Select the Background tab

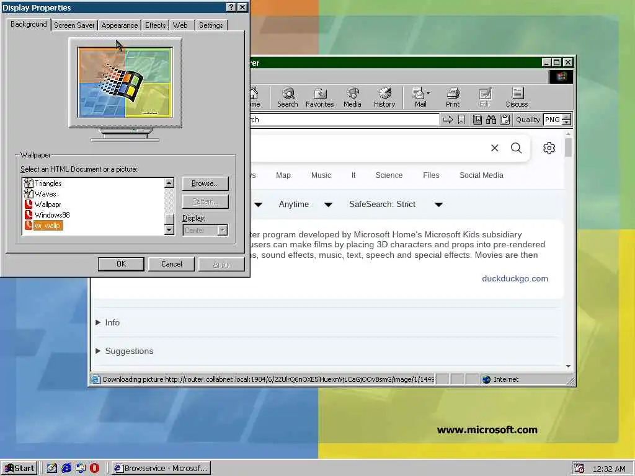pos(29,24)
